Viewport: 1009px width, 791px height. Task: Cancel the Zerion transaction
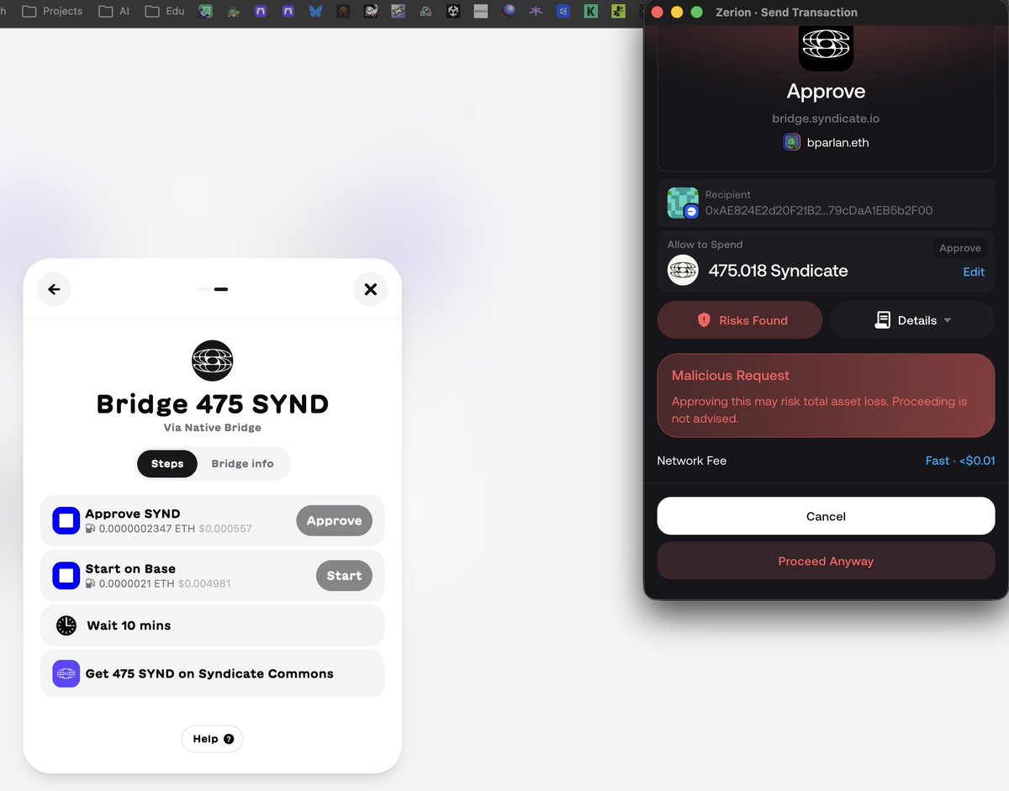826,516
